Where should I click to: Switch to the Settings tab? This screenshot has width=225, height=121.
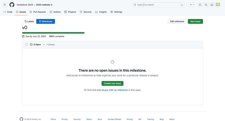(x=116, y=12)
